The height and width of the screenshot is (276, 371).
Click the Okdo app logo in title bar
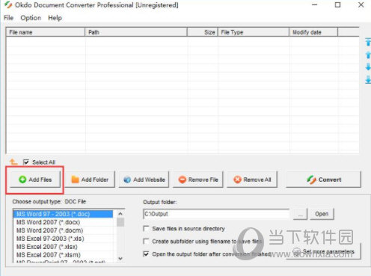8,4
